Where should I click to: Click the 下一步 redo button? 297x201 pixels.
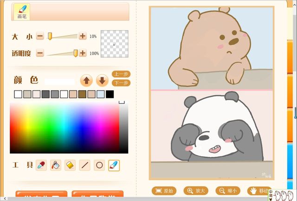coord(121,83)
